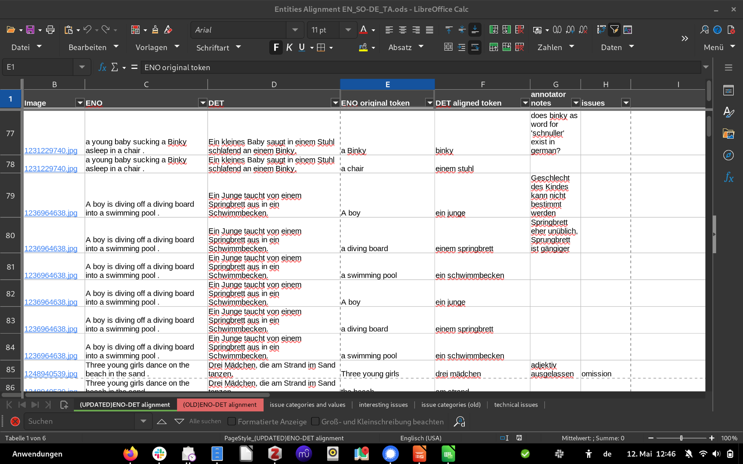Open the Function Wizard icon

[x=102, y=67]
